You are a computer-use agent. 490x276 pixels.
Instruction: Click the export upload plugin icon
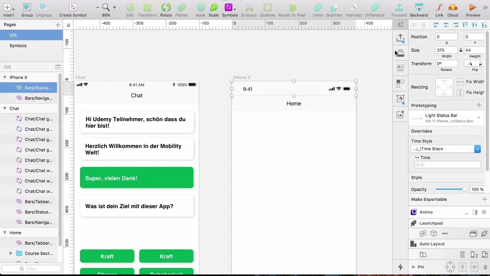pyautogui.click(x=400, y=38)
